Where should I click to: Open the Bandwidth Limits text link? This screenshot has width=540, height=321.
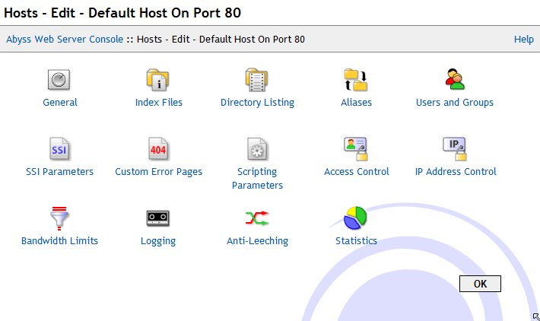pos(59,240)
